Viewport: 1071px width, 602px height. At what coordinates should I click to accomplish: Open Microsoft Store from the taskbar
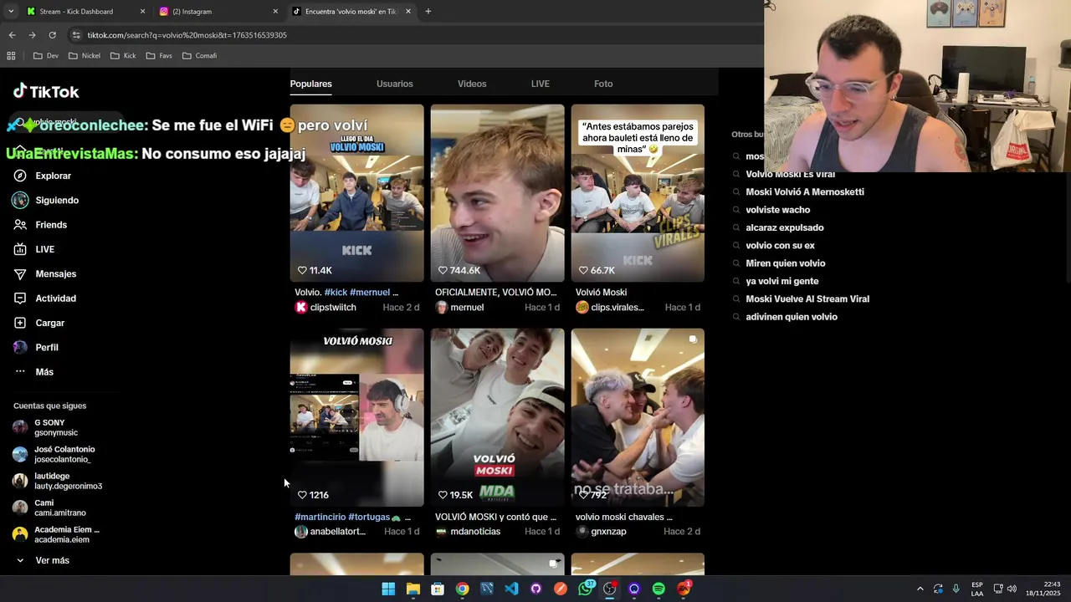(438, 589)
